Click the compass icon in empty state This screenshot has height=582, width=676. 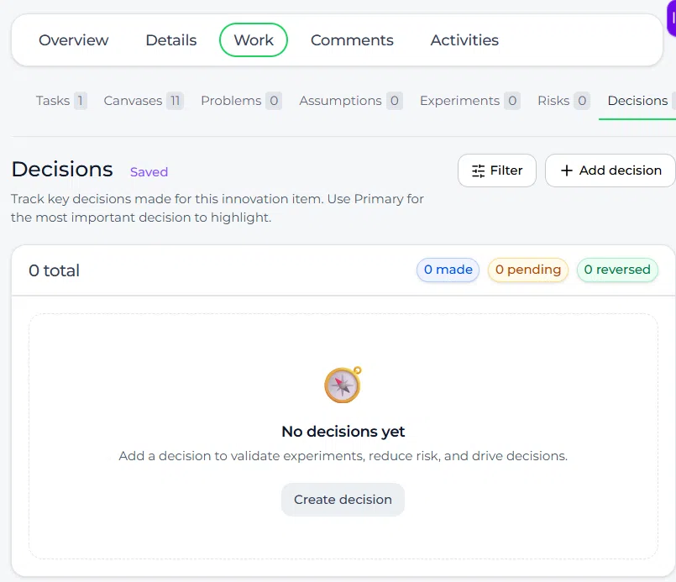click(343, 385)
